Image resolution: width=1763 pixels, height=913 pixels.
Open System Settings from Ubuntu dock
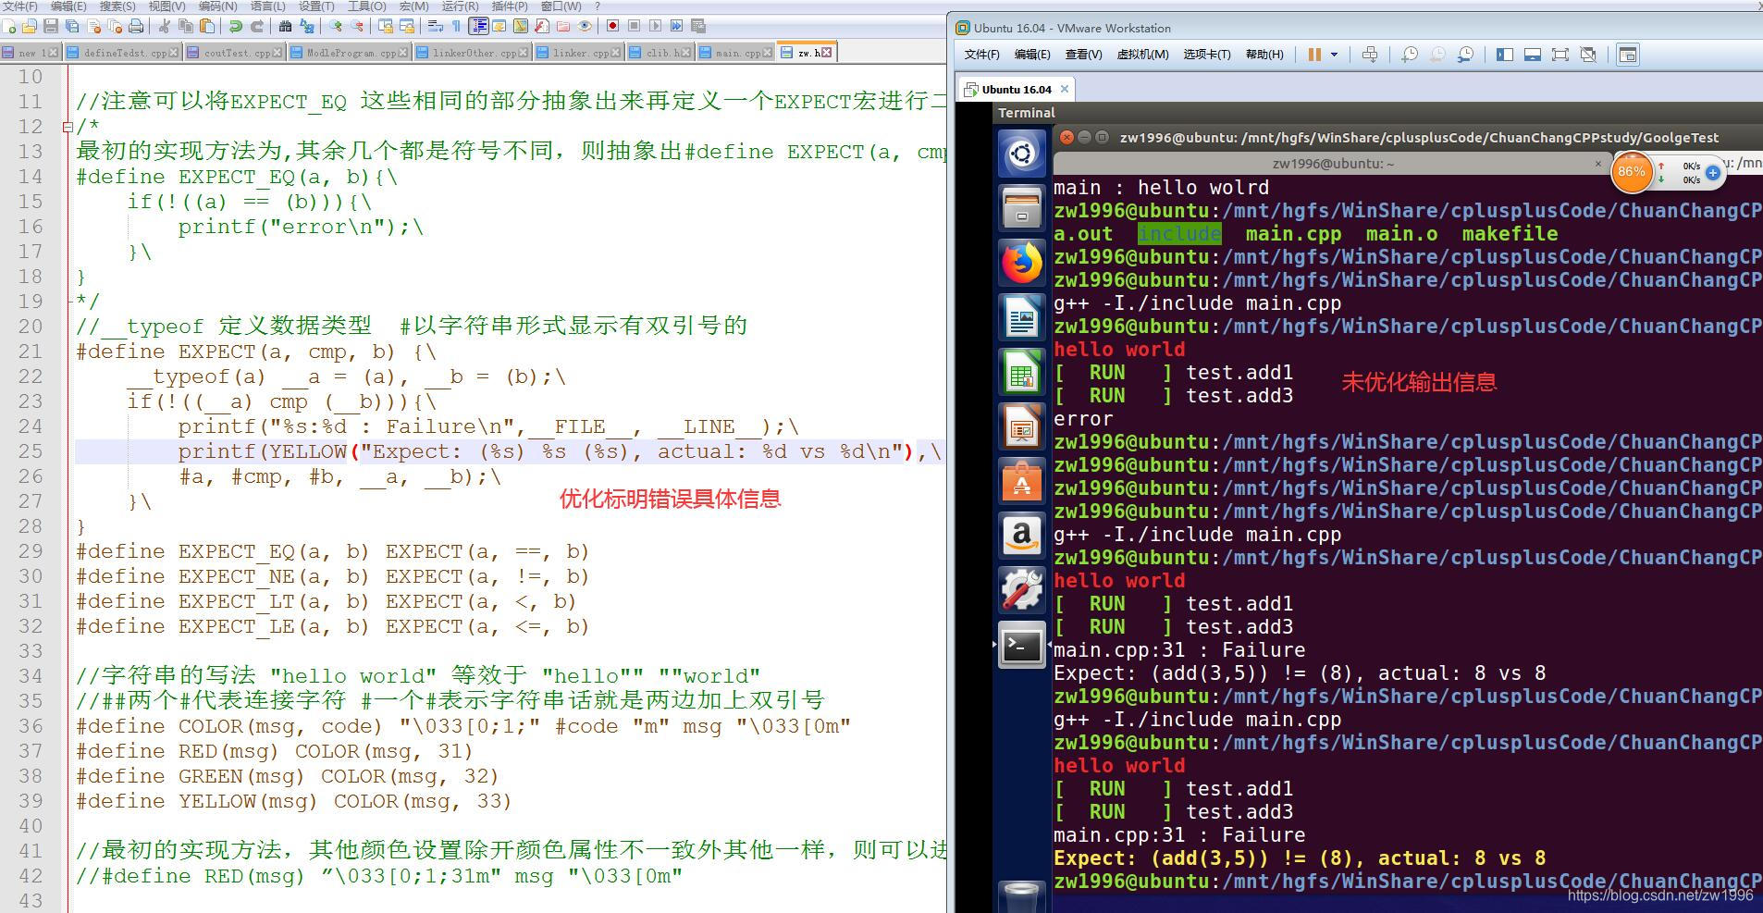point(1022,590)
